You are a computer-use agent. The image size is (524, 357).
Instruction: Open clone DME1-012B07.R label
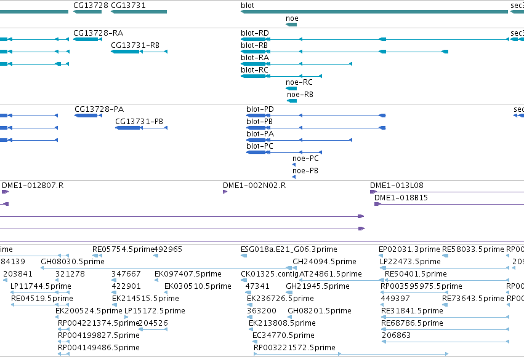coord(33,186)
